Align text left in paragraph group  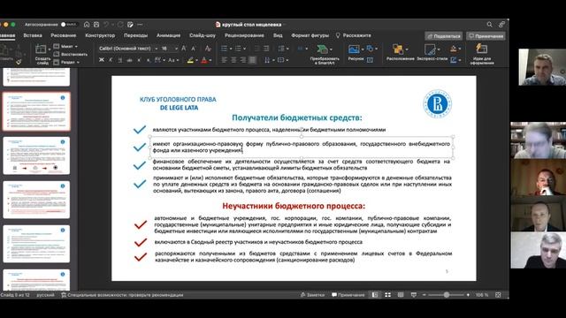[224, 60]
